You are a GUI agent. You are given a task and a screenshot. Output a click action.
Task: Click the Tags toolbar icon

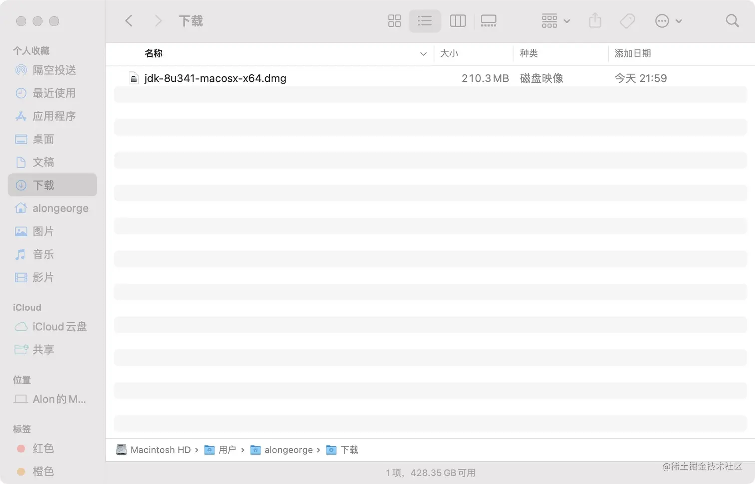point(627,21)
